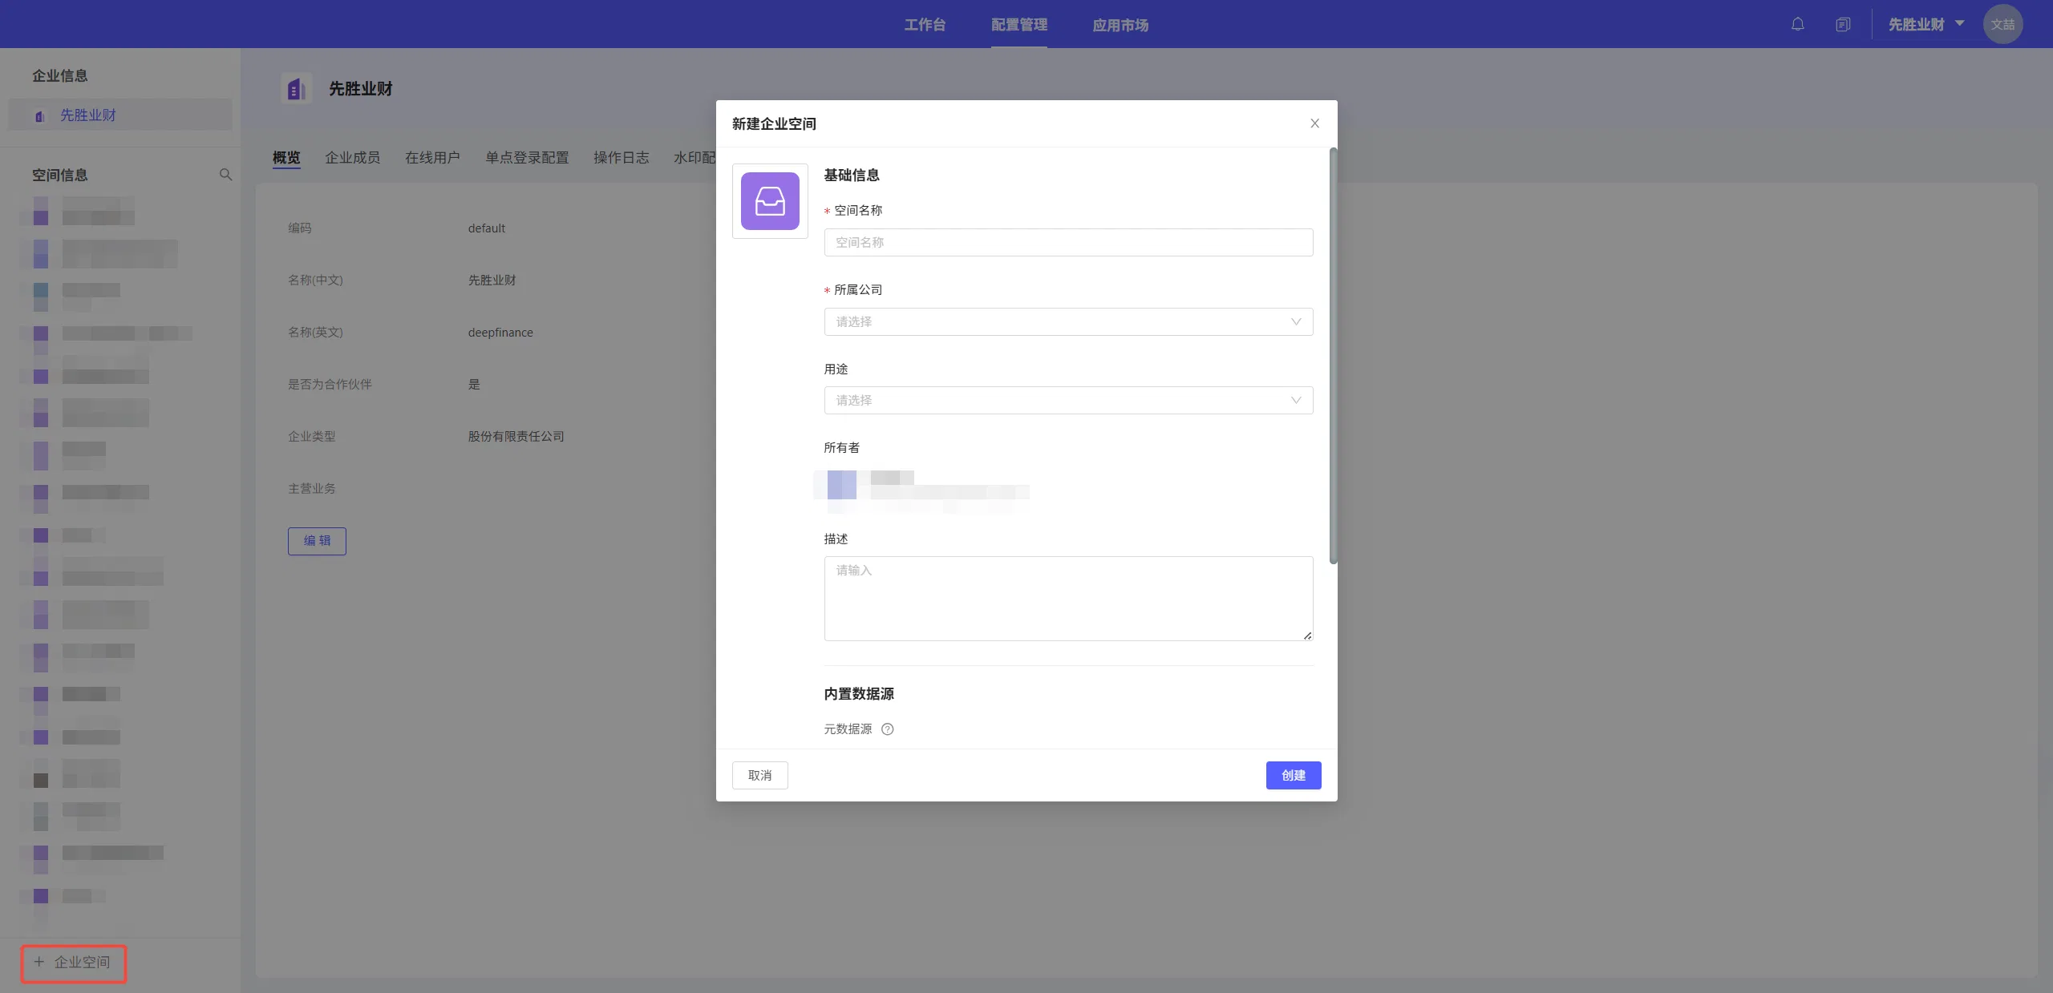Click the 描述 text area

(x=1068, y=599)
